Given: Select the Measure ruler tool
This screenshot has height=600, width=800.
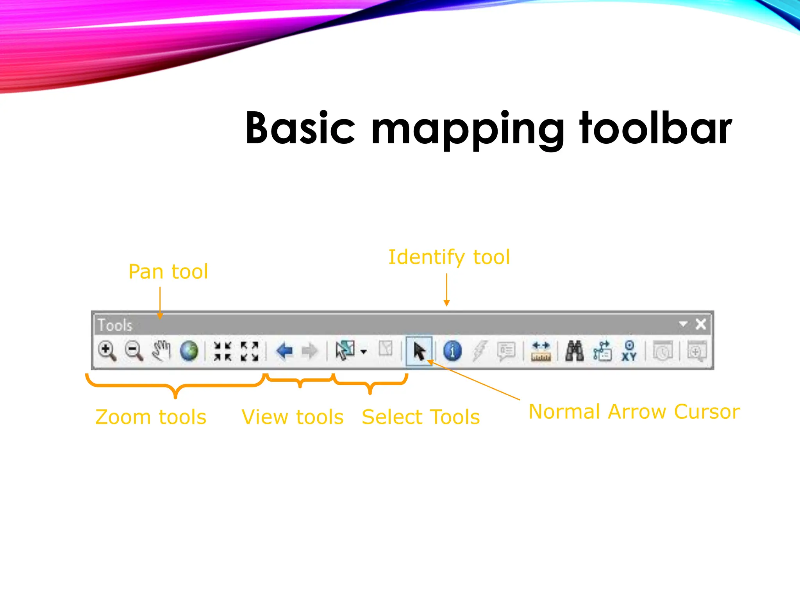Looking at the screenshot, I should pos(541,351).
